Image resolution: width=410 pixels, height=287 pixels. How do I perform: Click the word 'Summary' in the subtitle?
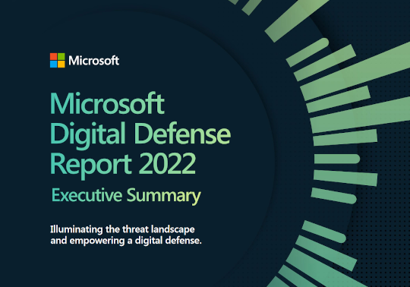[x=164, y=196]
